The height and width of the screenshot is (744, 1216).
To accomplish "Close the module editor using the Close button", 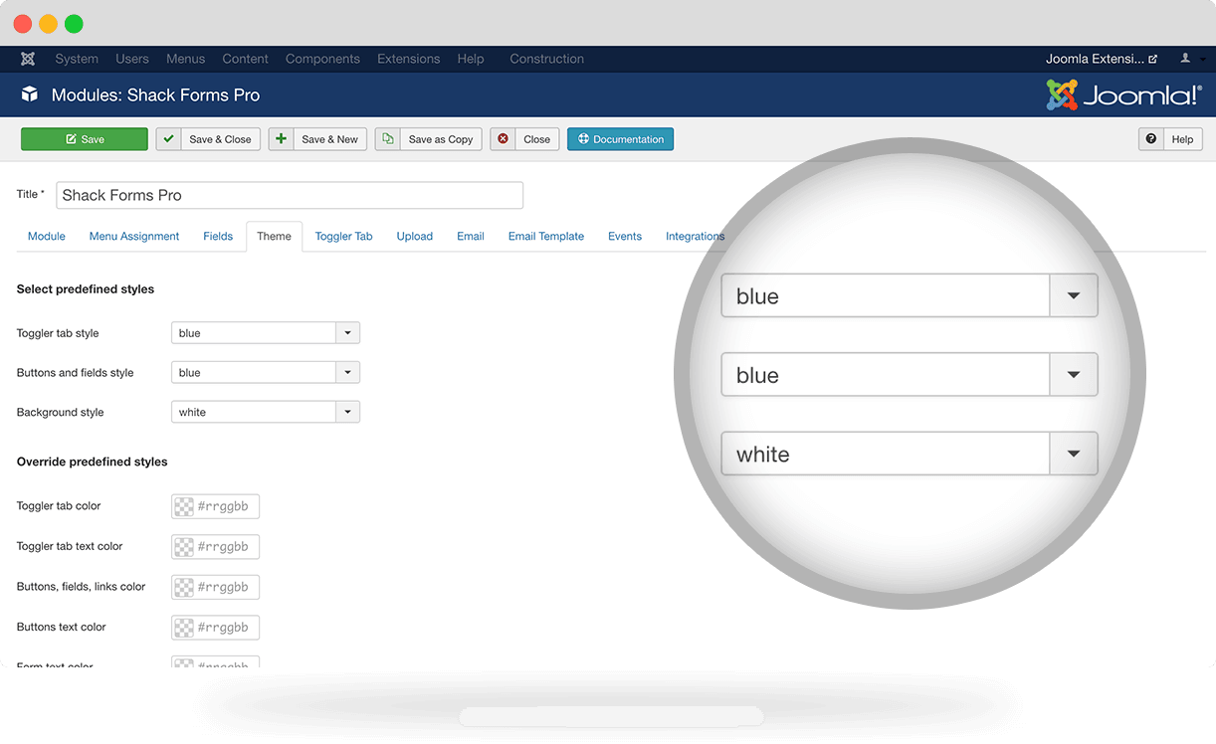I will tap(525, 139).
